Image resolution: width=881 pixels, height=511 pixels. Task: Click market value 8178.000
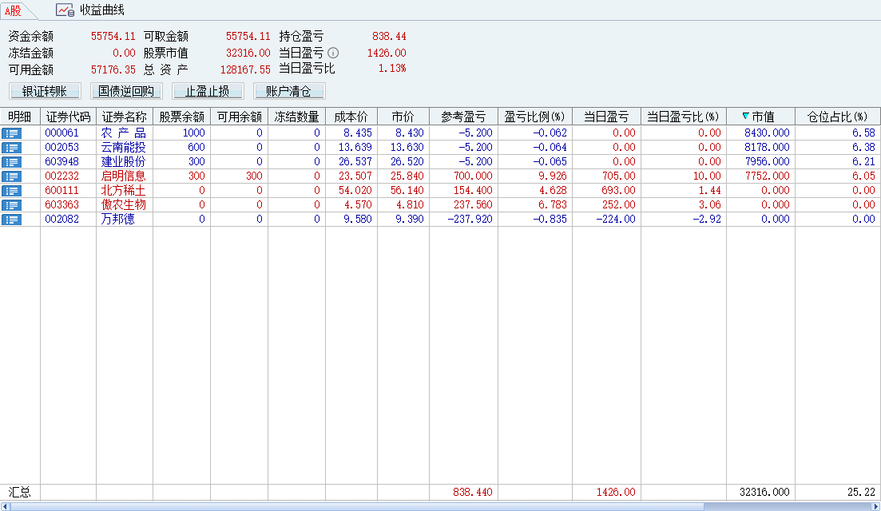(x=767, y=148)
